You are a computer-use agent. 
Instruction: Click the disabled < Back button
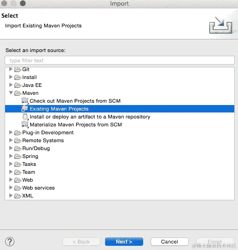click(81, 242)
